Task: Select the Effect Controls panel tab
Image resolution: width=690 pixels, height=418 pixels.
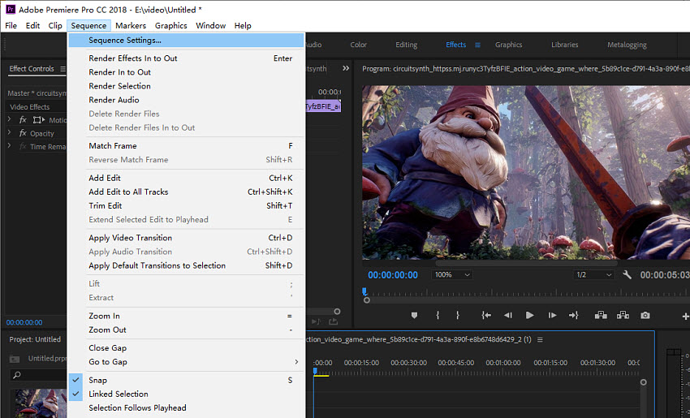Action: point(32,69)
